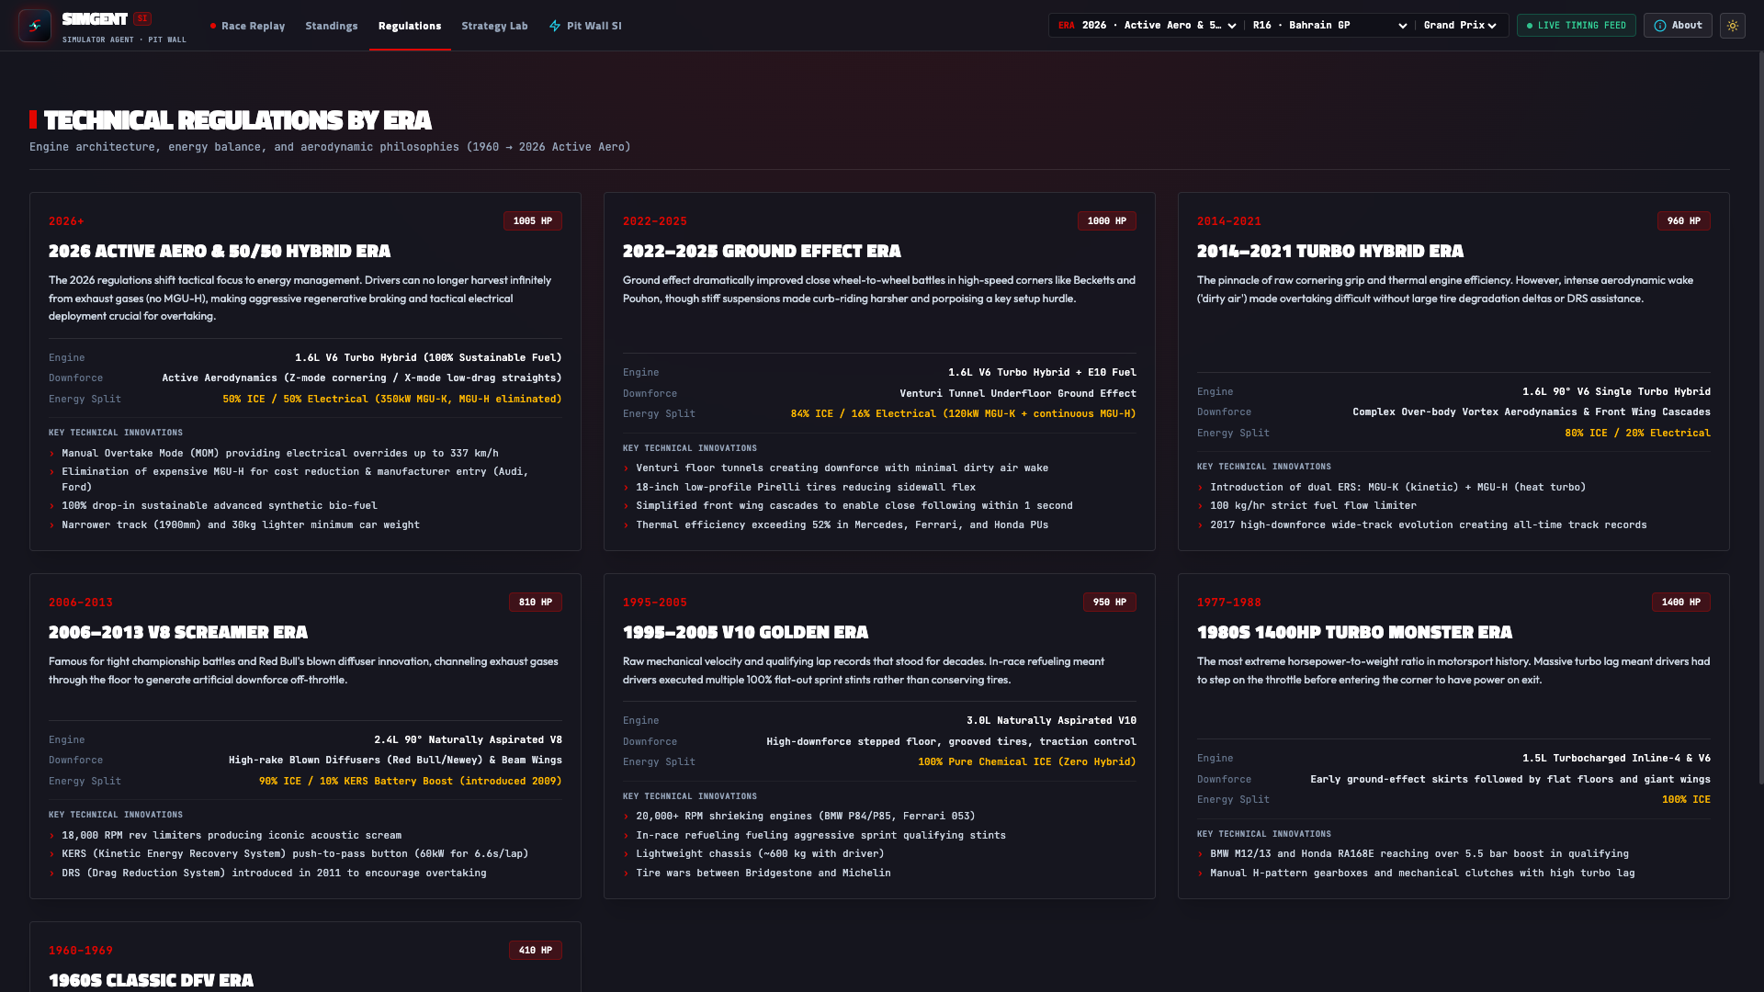Select the 1980s 1400HP Turbo Monster Era heading
The width and height of the screenshot is (1764, 992).
1354,632
